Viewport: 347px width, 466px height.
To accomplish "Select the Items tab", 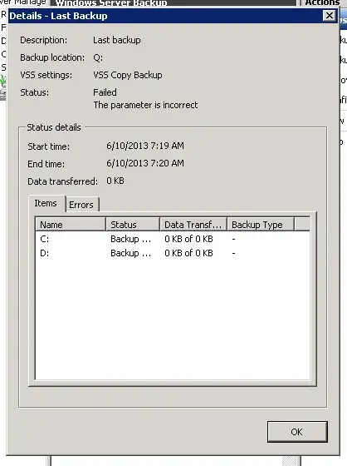I will 46,203.
